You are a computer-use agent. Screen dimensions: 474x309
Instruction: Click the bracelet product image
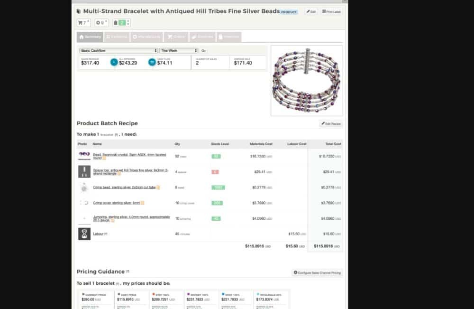click(x=307, y=81)
